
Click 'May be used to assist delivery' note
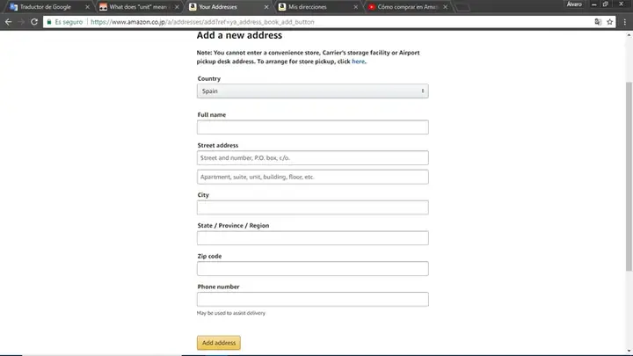(231, 313)
